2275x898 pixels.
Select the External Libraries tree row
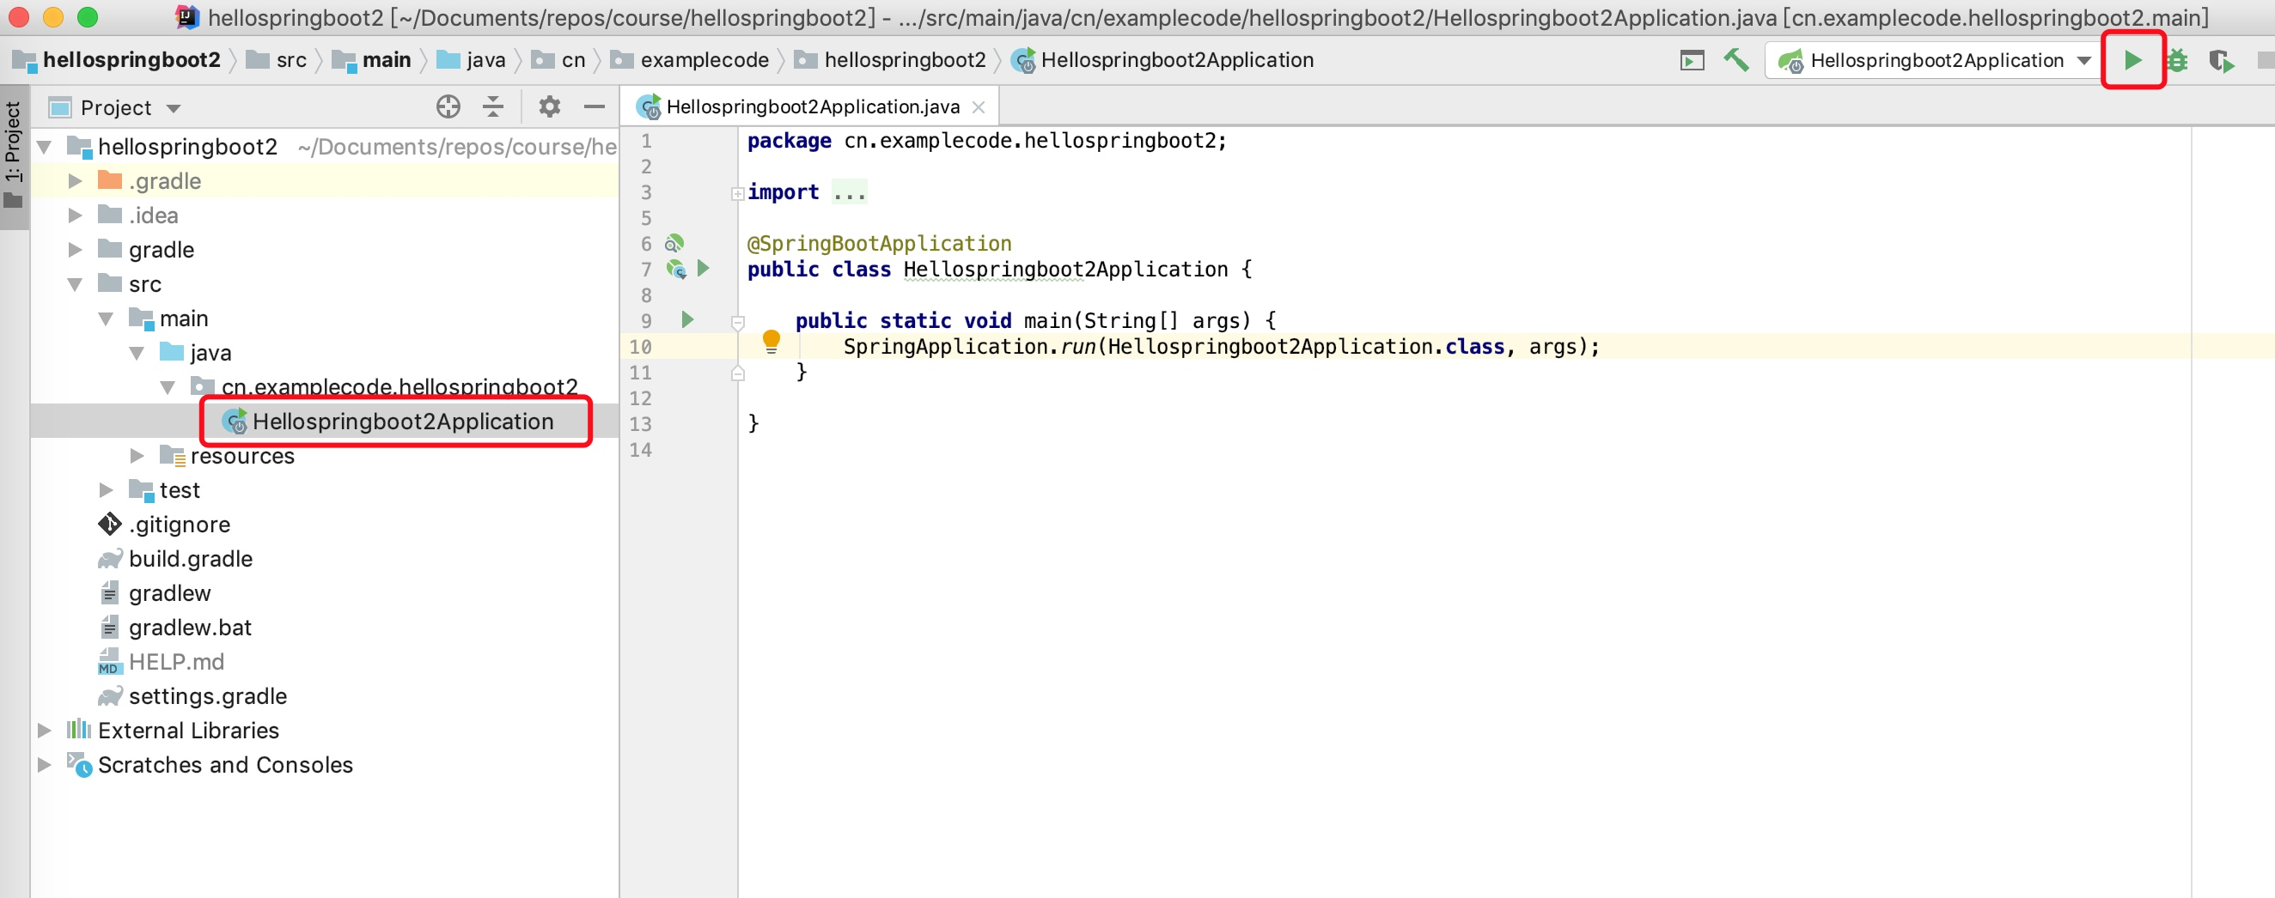pyautogui.click(x=325, y=731)
